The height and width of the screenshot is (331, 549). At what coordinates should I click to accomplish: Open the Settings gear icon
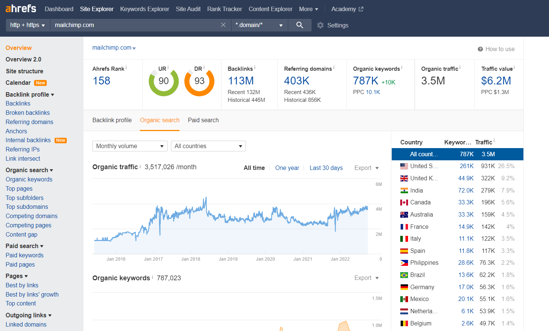tap(320, 25)
